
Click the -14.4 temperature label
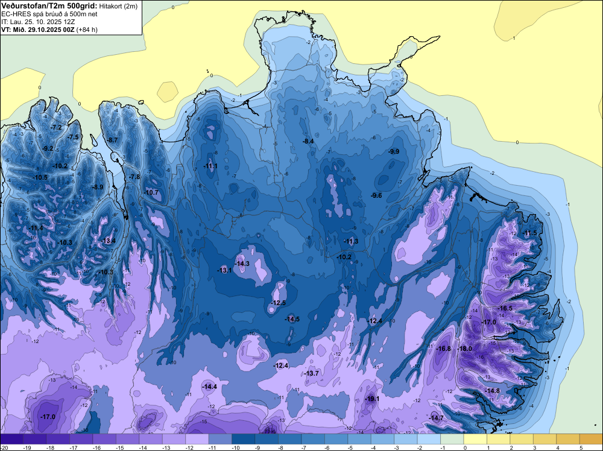[210, 387]
